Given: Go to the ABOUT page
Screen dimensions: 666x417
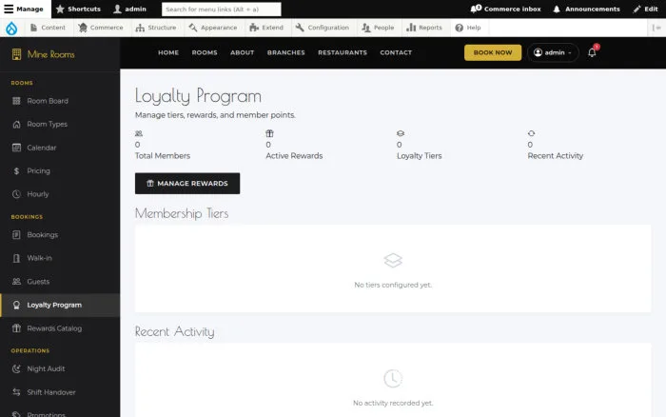Looking at the screenshot, I should (x=242, y=52).
